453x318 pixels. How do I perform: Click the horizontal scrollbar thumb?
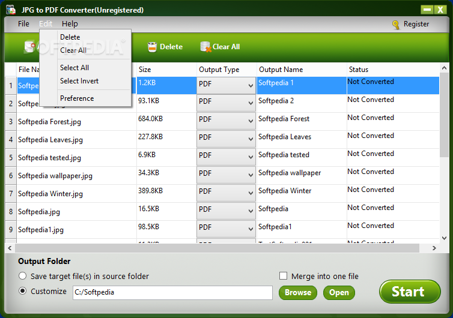[x=217, y=248]
